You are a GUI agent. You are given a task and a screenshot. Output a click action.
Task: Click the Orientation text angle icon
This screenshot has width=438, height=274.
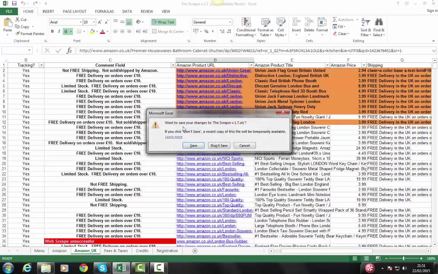point(138,22)
